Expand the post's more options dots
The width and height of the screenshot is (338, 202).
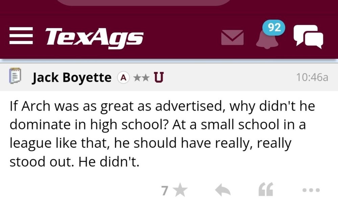tap(310, 191)
